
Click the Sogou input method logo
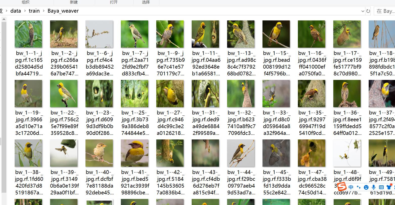(x=342, y=187)
